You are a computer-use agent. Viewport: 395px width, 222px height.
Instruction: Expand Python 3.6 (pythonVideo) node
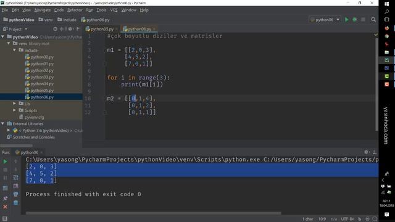pyautogui.click(x=9, y=130)
